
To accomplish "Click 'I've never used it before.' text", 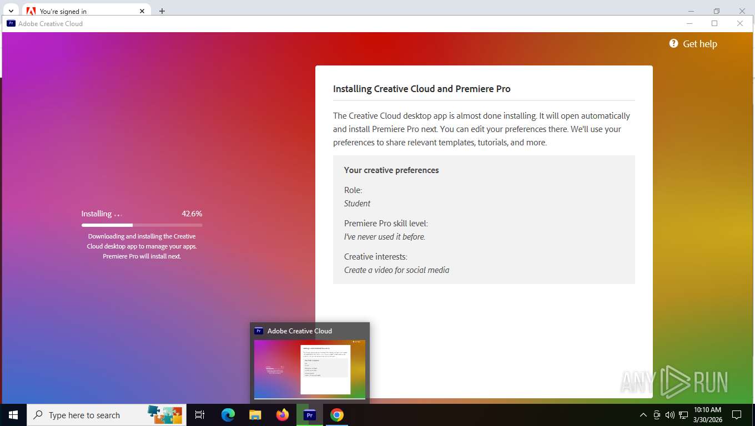I will tap(385, 237).
